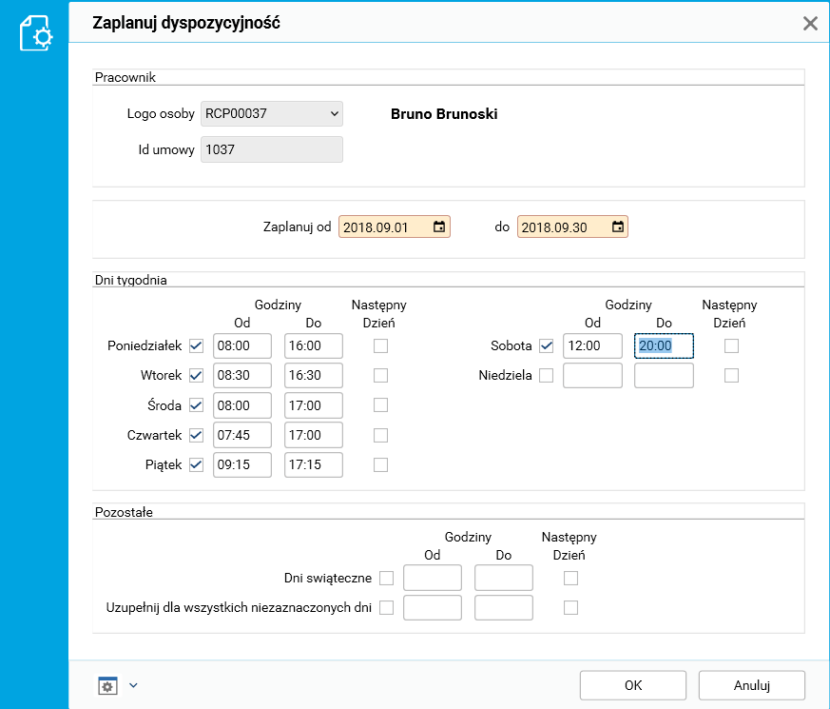Close the Zaplanuj dyspozycyjność dialog
Image resolution: width=830 pixels, height=709 pixels.
pyautogui.click(x=810, y=24)
